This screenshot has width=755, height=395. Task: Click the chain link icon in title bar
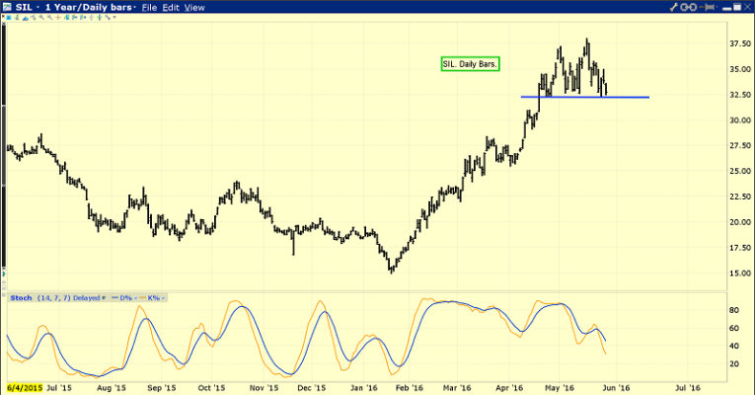tap(689, 7)
